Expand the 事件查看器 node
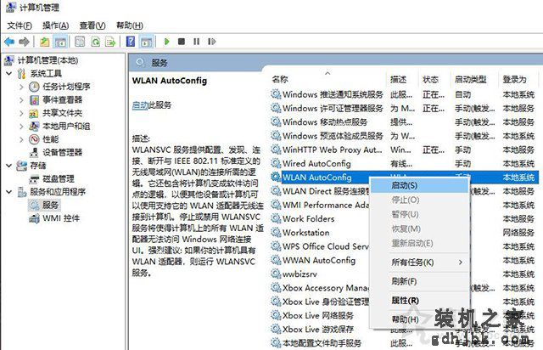Screen dimensions: 543x350 [x=21, y=100]
